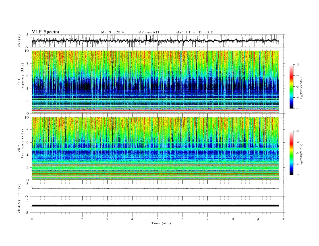Click the "ch.4(V)" axis label
This screenshot has width=319, height=246.
pyautogui.click(x=19, y=206)
